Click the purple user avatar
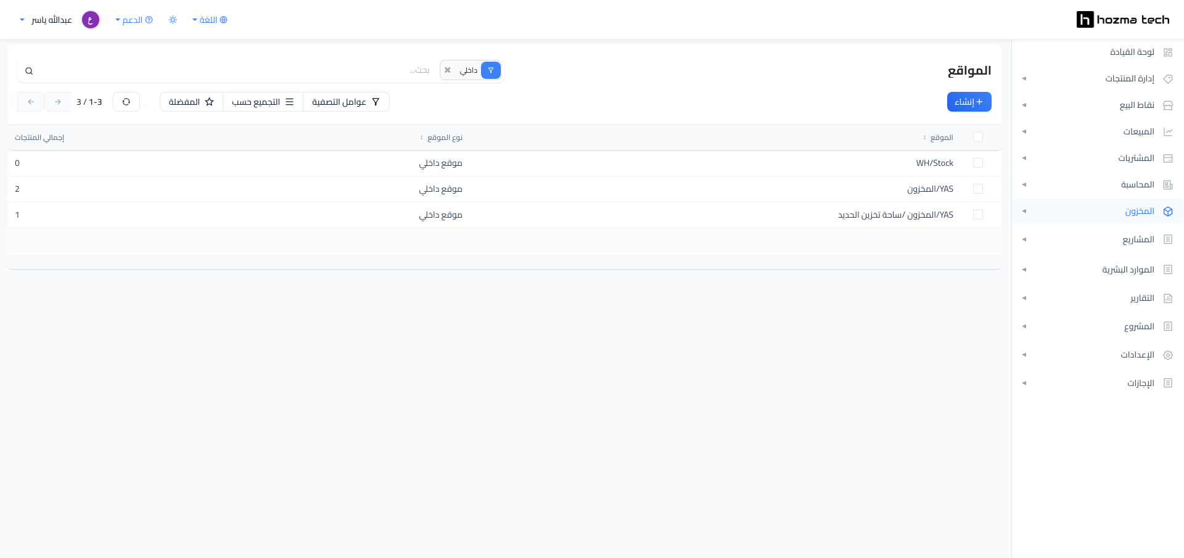 [91, 20]
